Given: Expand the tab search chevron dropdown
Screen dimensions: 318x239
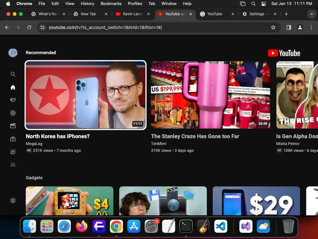Looking at the screenshot, I should pyautogui.click(x=312, y=14).
